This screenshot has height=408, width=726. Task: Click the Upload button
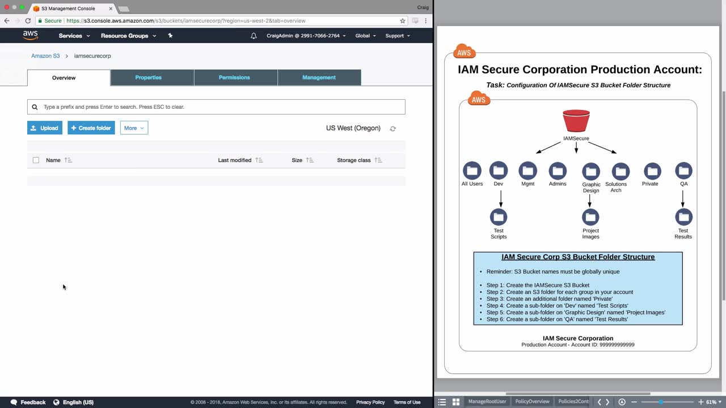45,128
